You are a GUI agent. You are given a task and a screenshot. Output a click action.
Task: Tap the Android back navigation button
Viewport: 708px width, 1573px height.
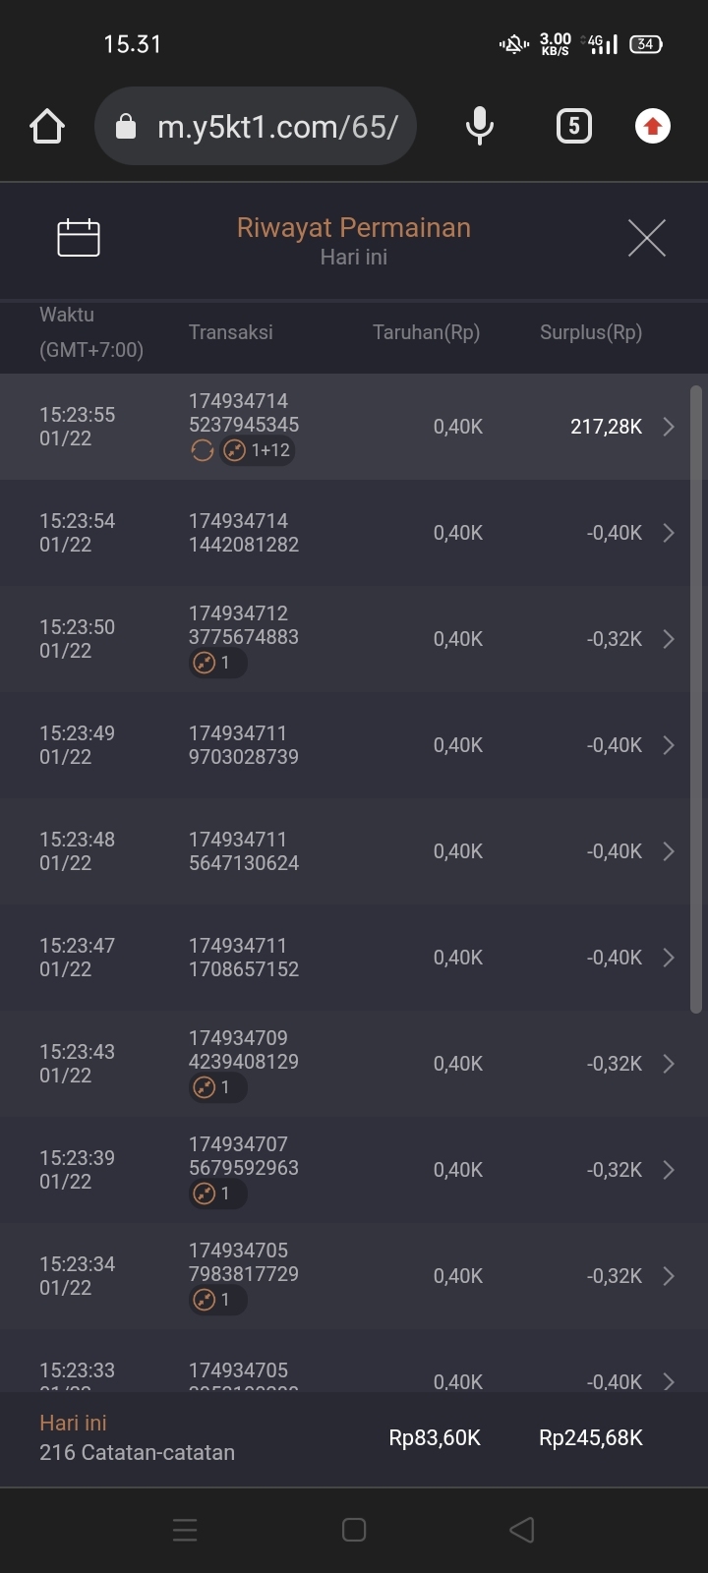pyautogui.click(x=522, y=1530)
